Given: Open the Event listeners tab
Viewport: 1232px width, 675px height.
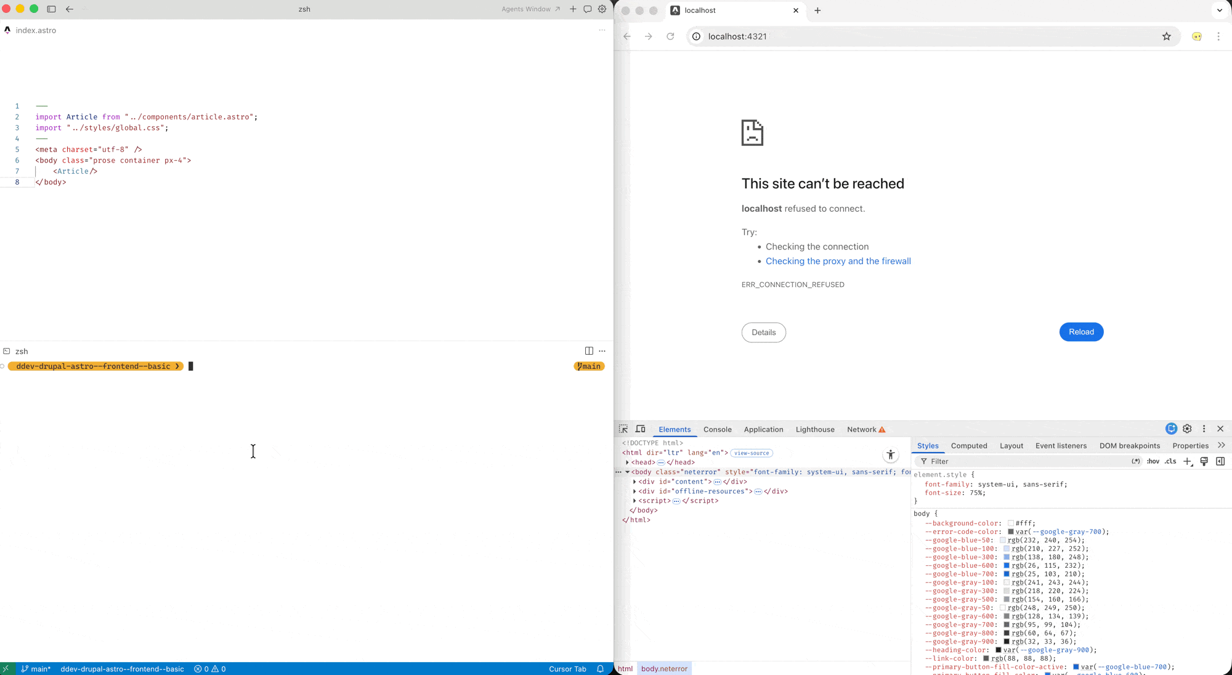Looking at the screenshot, I should click(x=1061, y=446).
